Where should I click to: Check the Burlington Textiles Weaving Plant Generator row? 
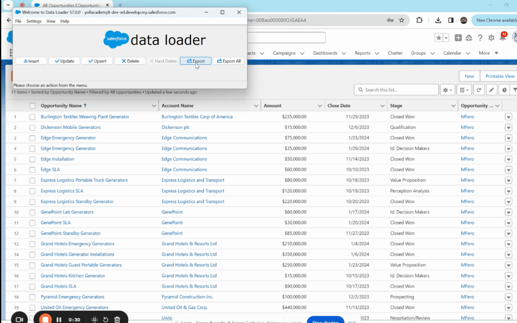pyautogui.click(x=32, y=117)
